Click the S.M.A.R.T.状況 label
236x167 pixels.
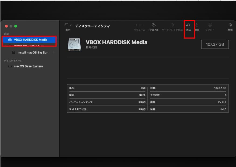click(x=78, y=109)
